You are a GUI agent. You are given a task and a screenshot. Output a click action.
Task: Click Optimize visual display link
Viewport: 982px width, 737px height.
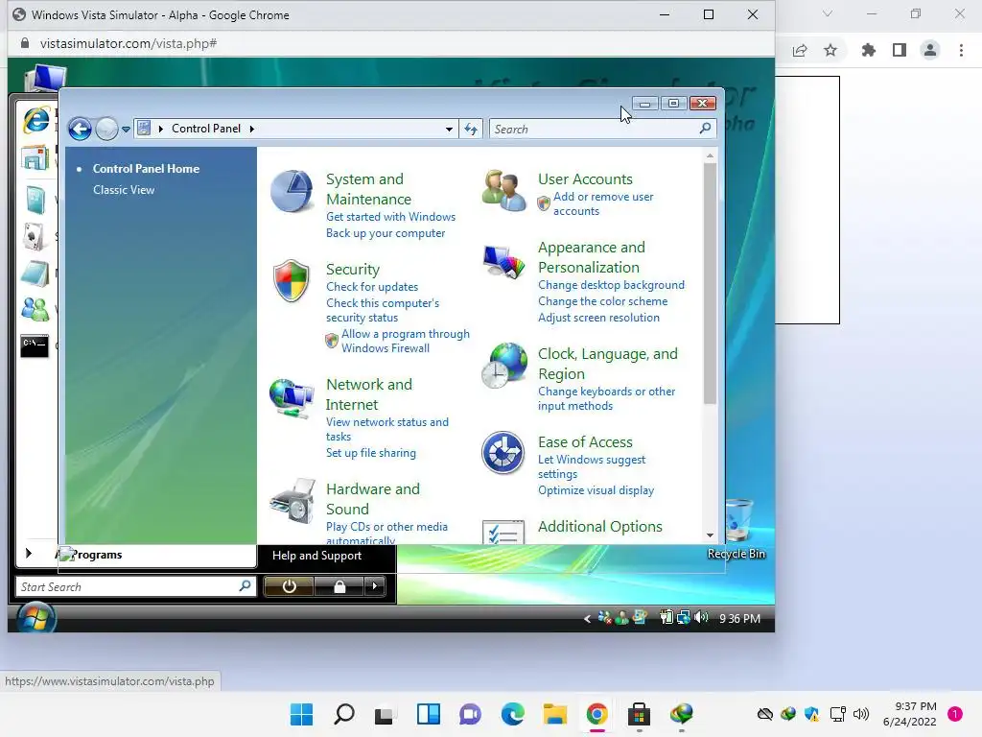point(596,490)
